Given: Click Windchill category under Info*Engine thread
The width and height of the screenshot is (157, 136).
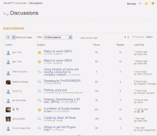Looking at the screenshot, I should click(59, 130).
